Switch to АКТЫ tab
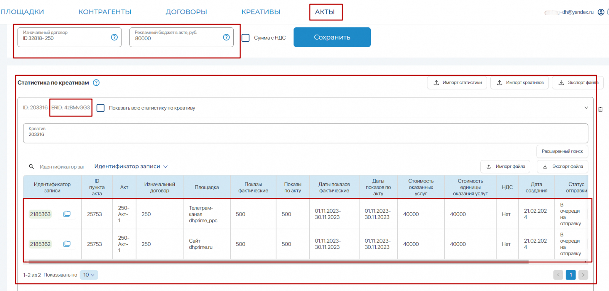Screen dimensions: 609x291 tap(325, 12)
